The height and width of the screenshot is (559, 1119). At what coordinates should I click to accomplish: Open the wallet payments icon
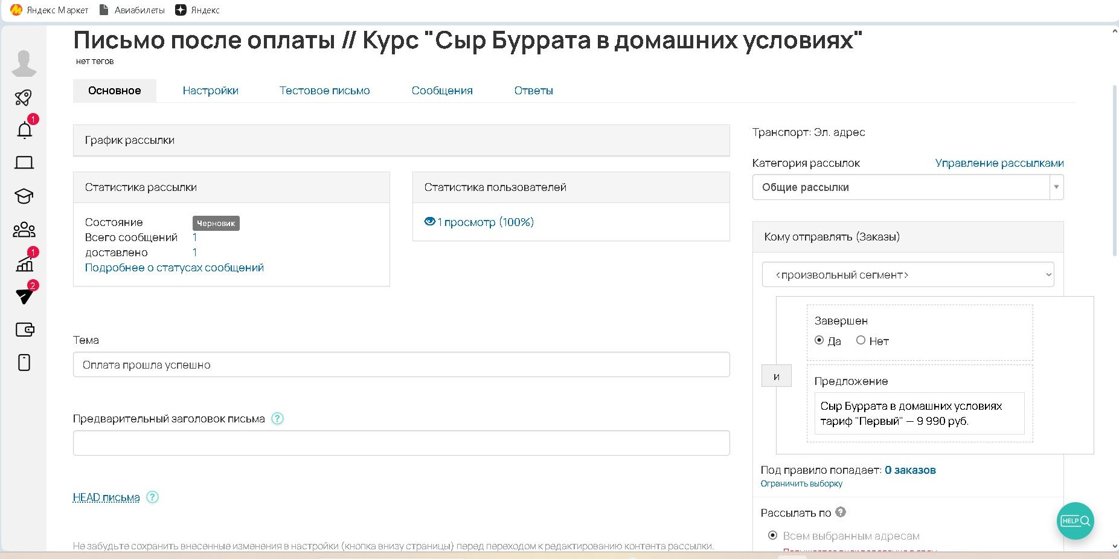pos(24,329)
